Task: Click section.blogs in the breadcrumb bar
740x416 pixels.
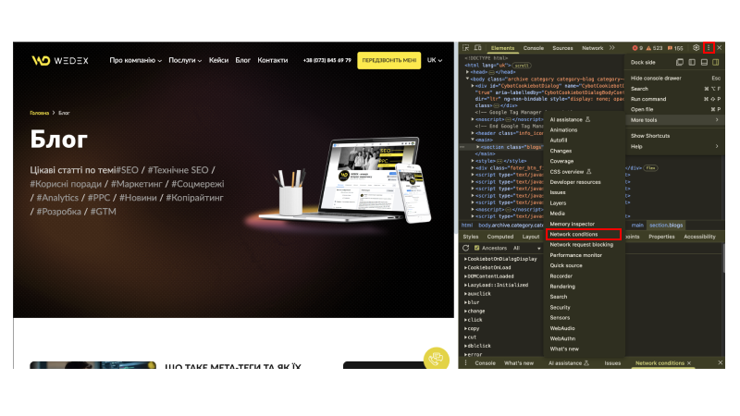Action: [666, 226]
